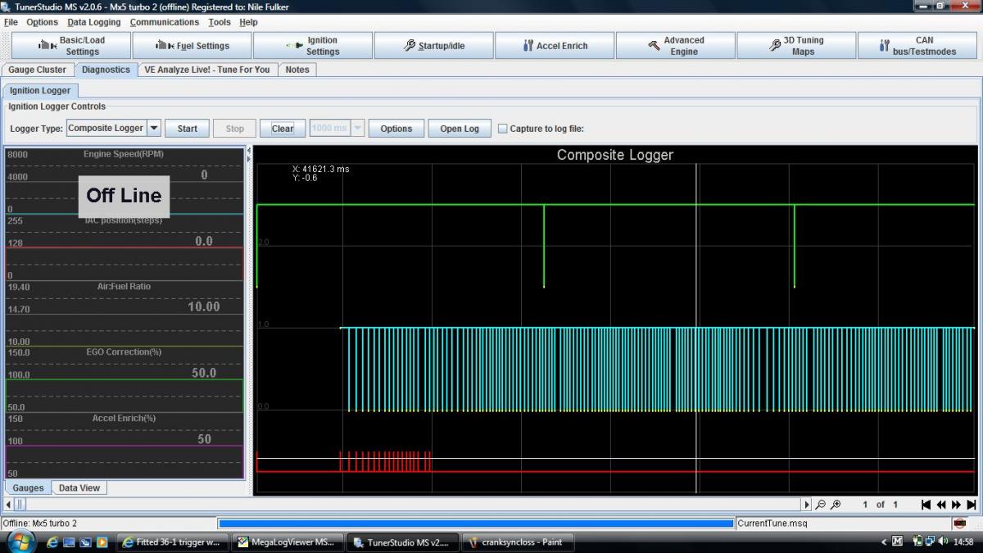Skip to the last log page
The height and width of the screenshot is (553, 983).
point(971,505)
